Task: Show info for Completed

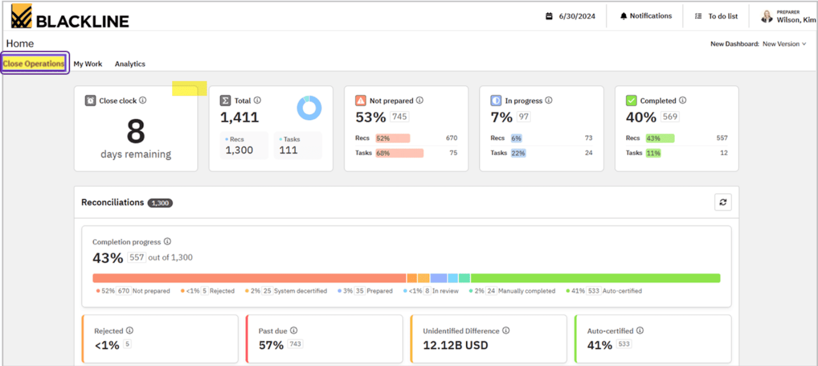Action: tap(683, 100)
